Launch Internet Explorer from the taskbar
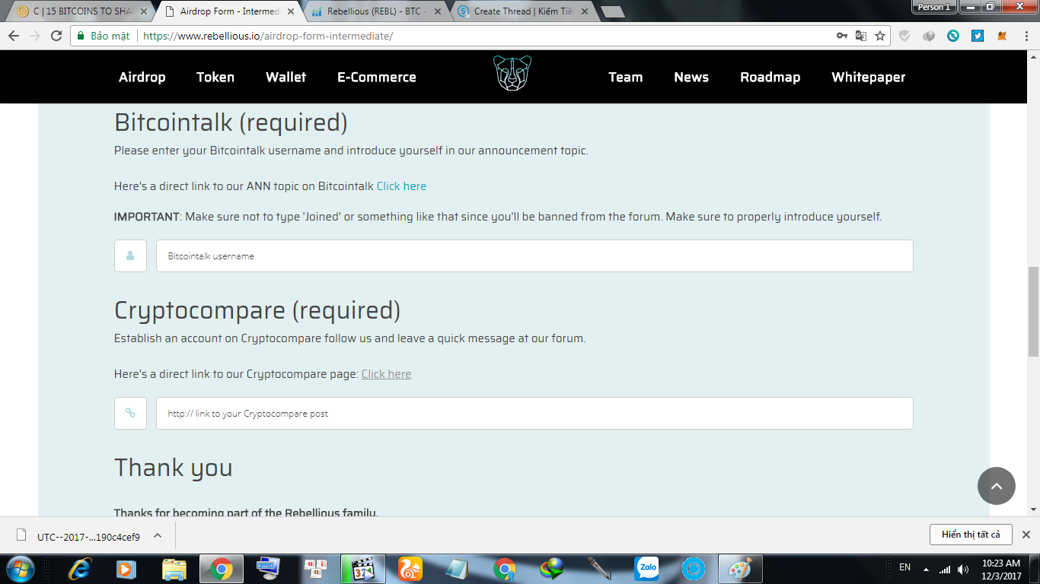This screenshot has height=584, width=1040. (x=79, y=569)
